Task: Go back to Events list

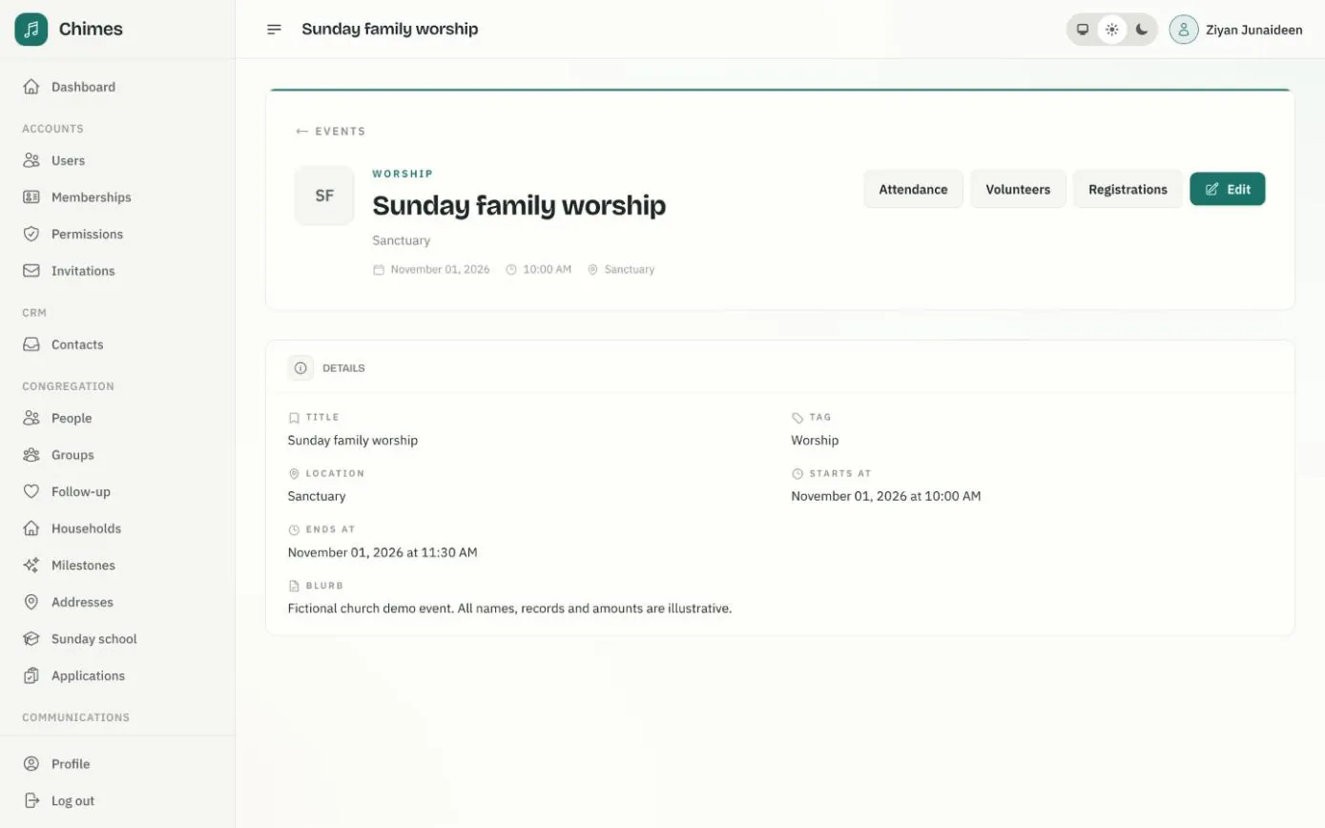Action: pos(331,132)
